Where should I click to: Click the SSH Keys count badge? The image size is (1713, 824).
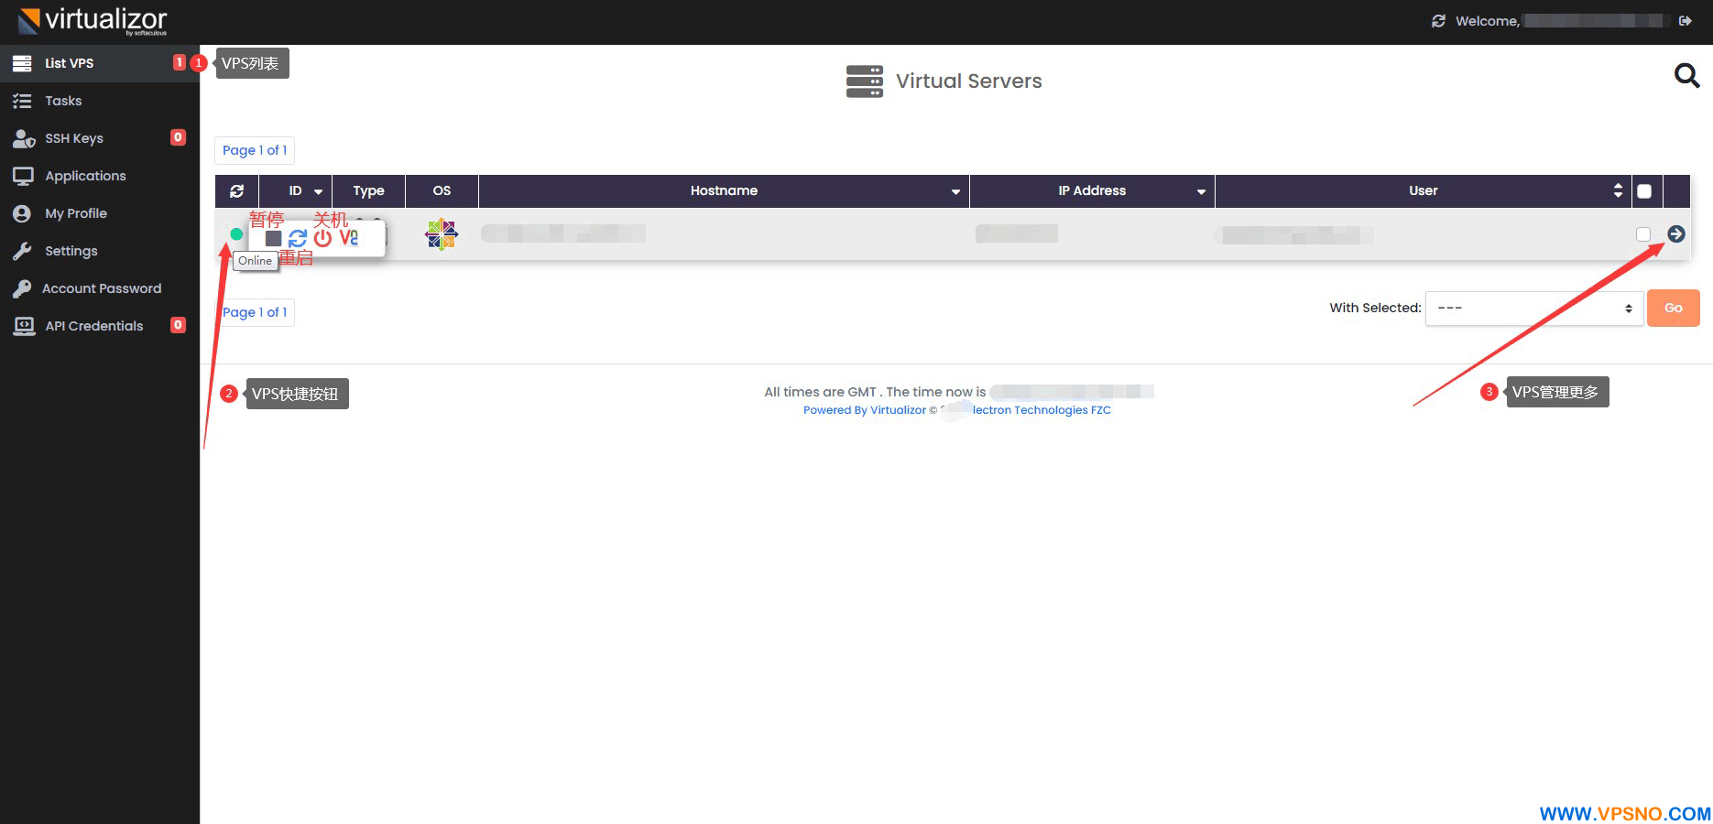pyautogui.click(x=178, y=137)
